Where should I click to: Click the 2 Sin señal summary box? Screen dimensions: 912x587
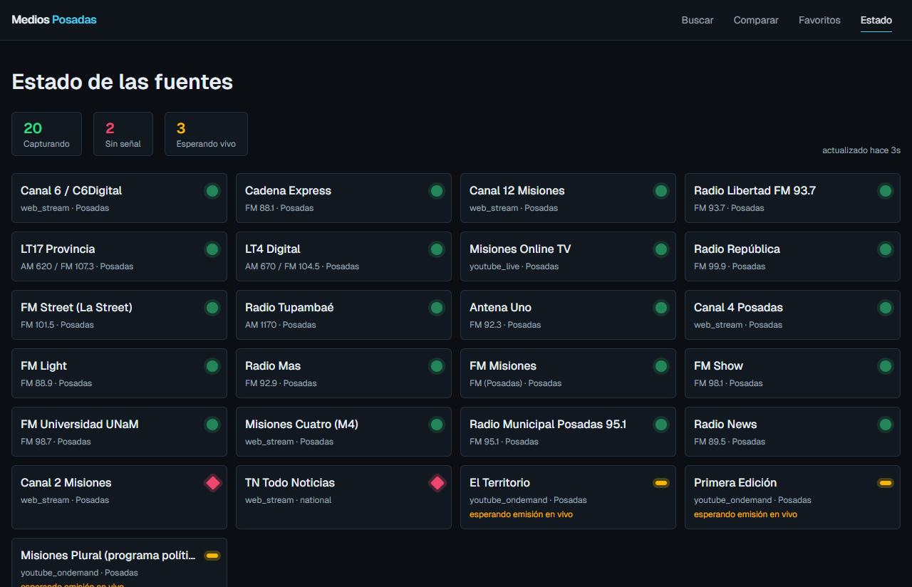pos(123,134)
